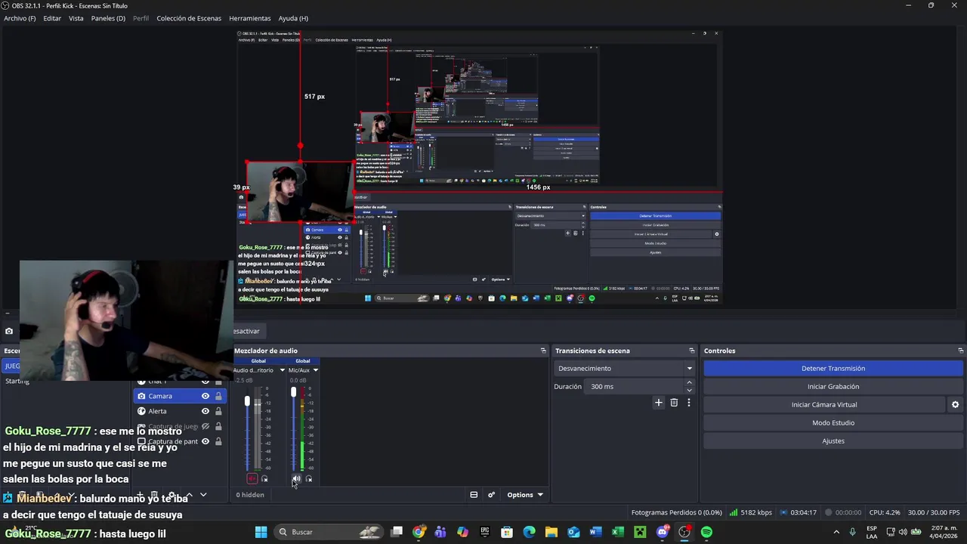Viewport: 967px width, 544px height.
Task: Click Detener Transmisión button
Action: point(833,368)
